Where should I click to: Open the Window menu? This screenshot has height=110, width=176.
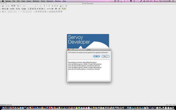[58, 1]
